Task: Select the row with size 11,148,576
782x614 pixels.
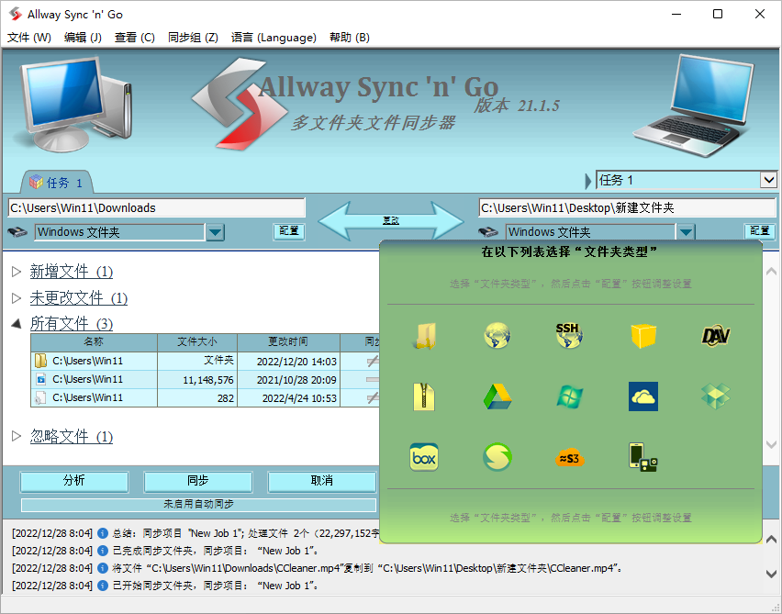Action: [205, 380]
